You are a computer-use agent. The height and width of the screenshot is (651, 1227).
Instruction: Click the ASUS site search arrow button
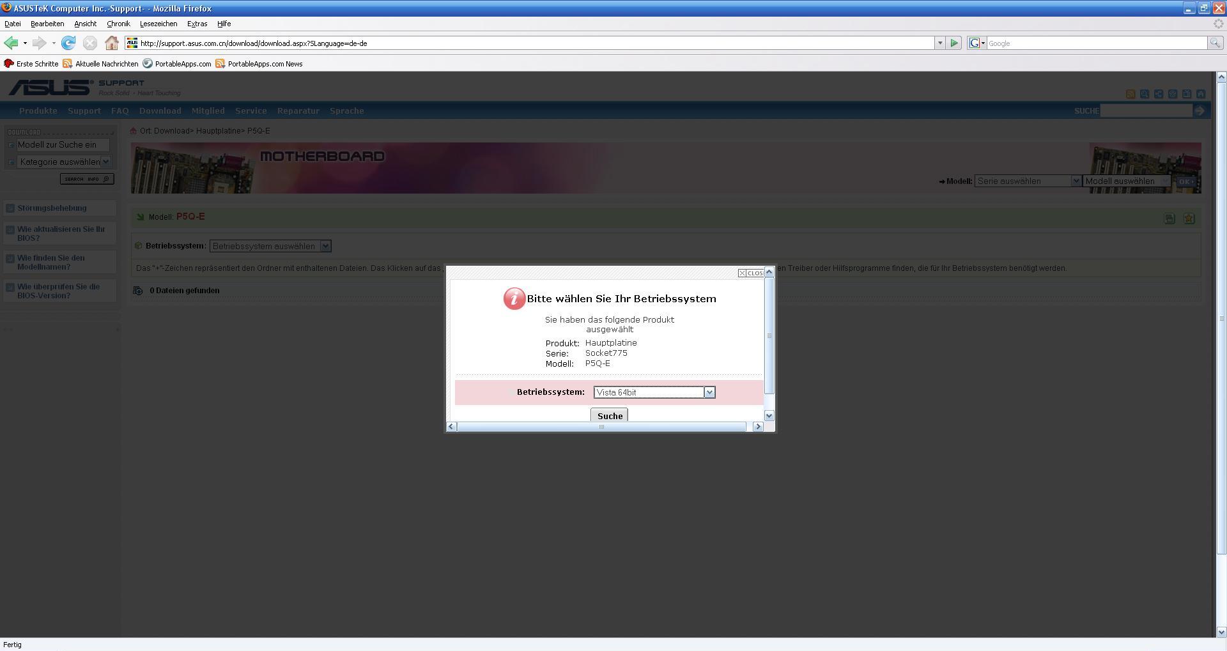tap(1200, 111)
